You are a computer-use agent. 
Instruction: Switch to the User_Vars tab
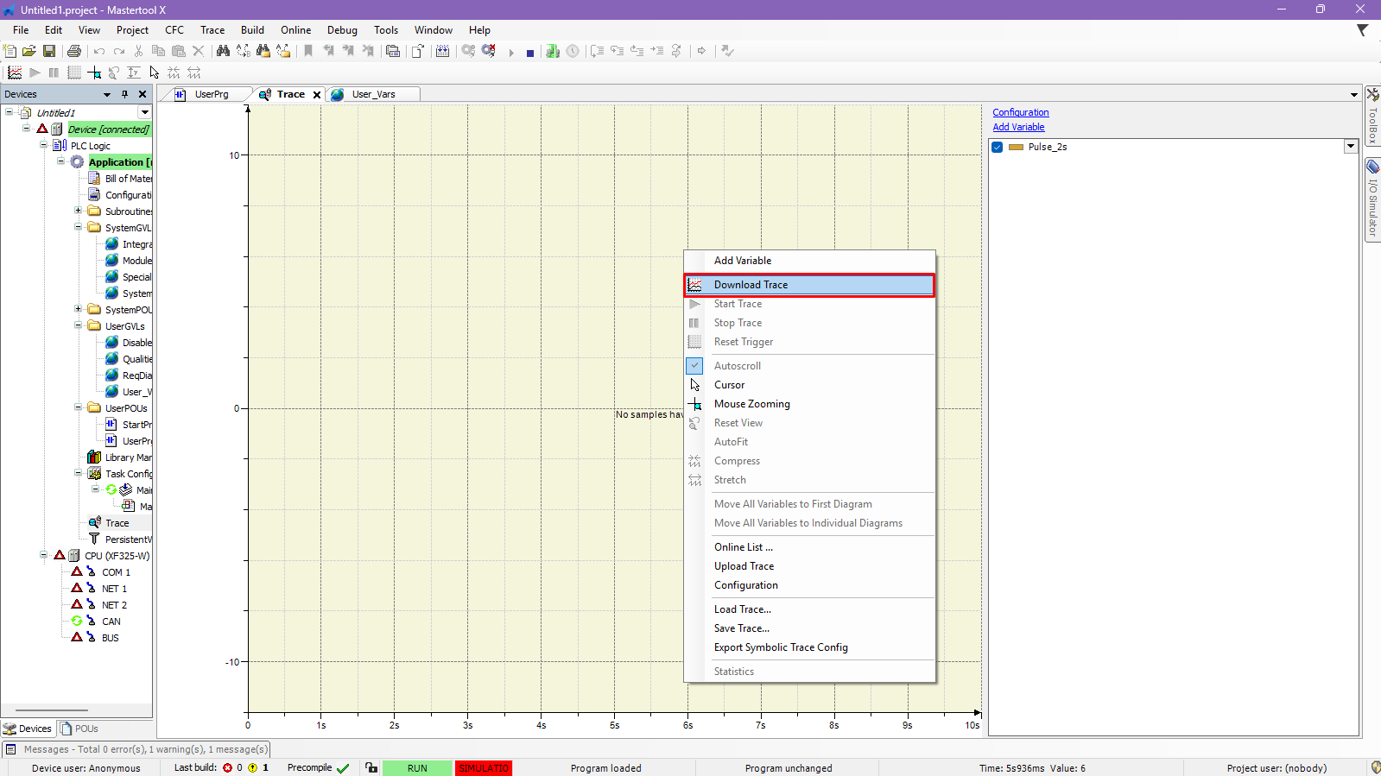point(372,94)
